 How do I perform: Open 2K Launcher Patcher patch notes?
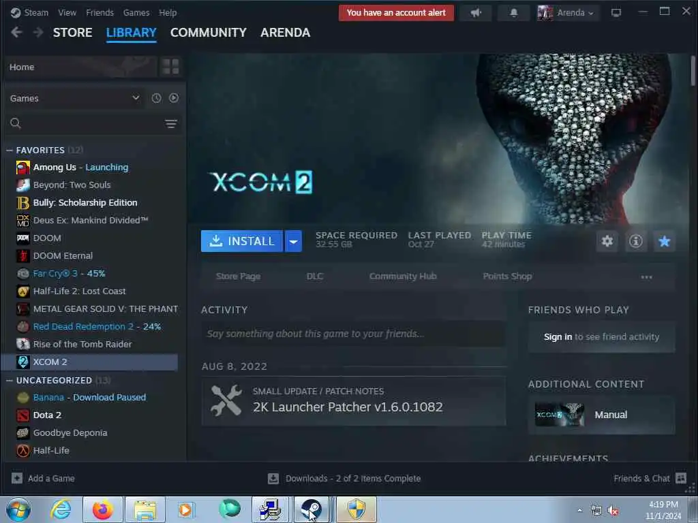(354, 401)
